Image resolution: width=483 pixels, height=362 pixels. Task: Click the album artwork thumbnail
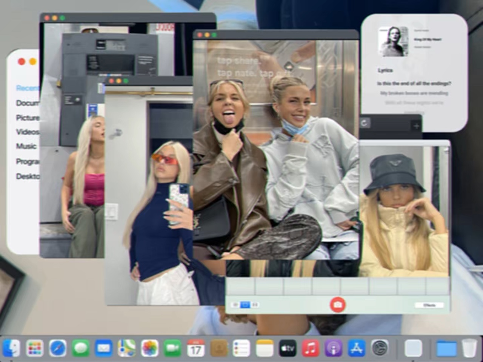(393, 41)
